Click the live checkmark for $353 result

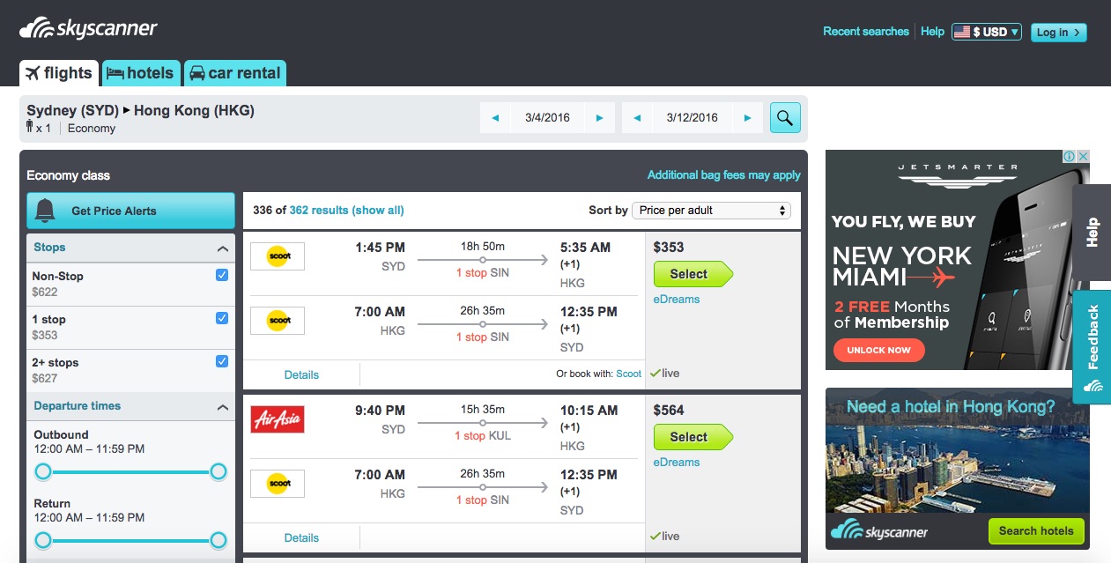click(655, 374)
